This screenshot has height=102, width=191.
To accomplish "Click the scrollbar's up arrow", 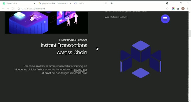I will [190, 13].
